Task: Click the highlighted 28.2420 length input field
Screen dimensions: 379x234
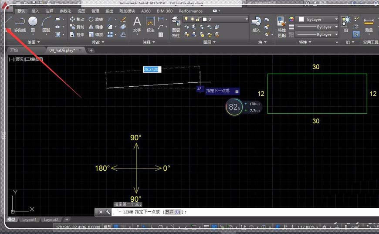Action: tap(152, 69)
